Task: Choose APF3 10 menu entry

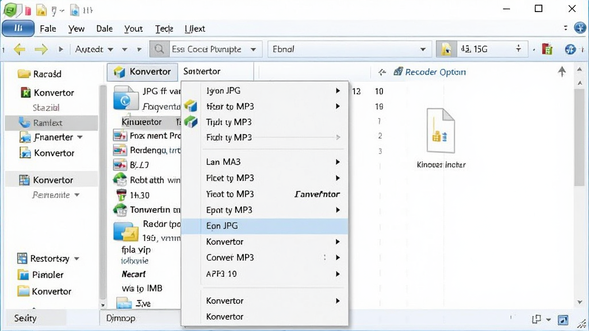Action: pos(265,274)
